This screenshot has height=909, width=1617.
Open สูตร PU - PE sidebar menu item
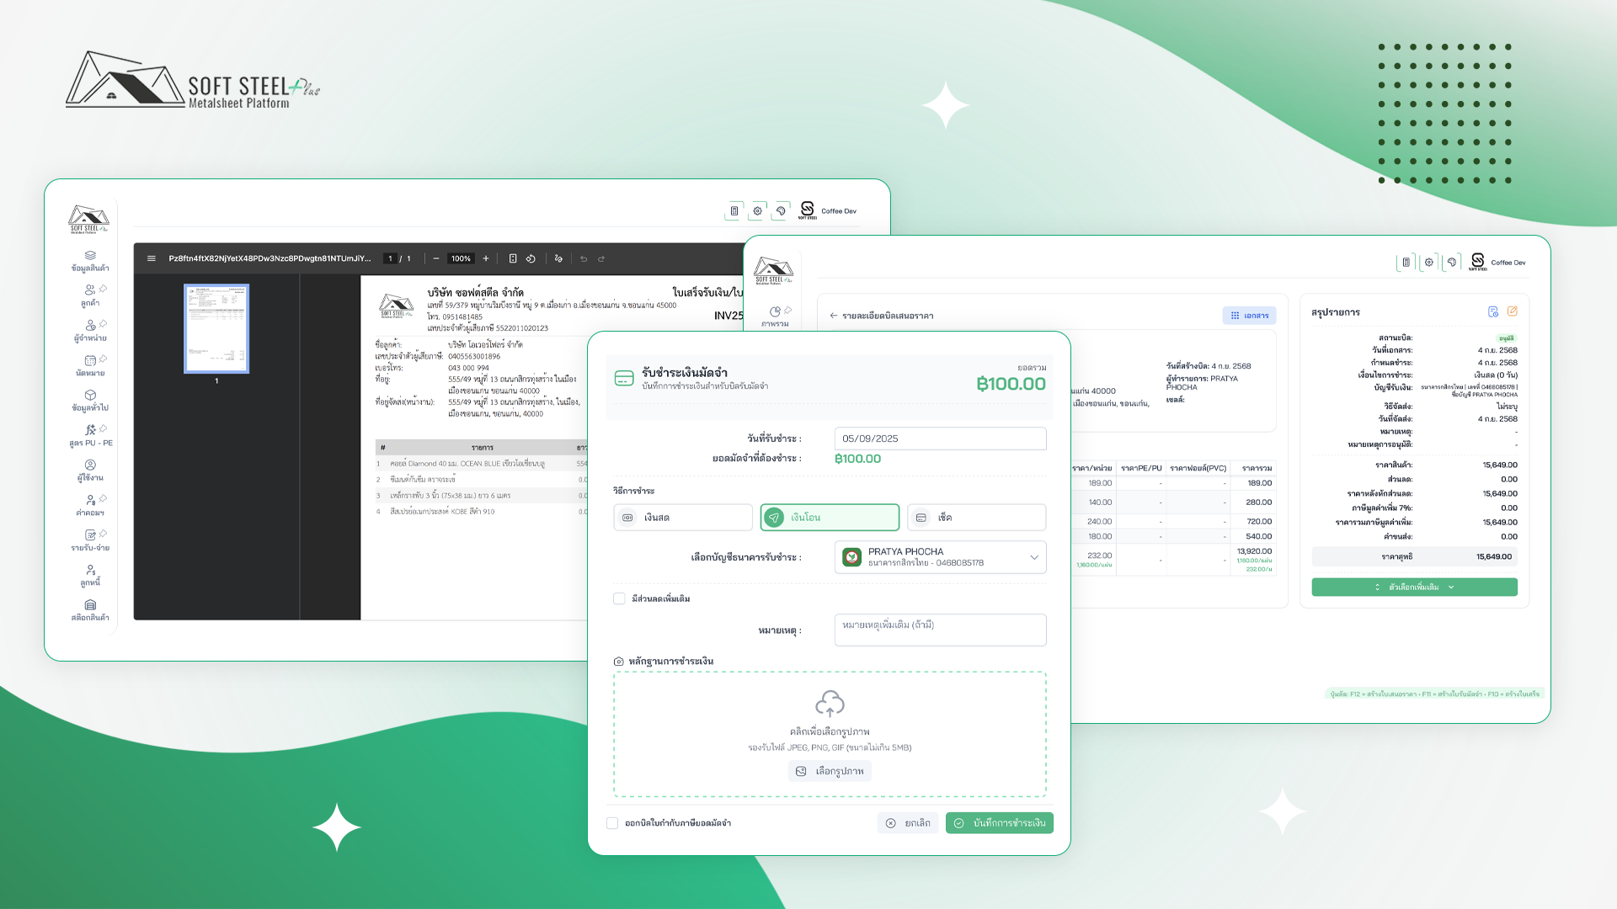point(90,435)
